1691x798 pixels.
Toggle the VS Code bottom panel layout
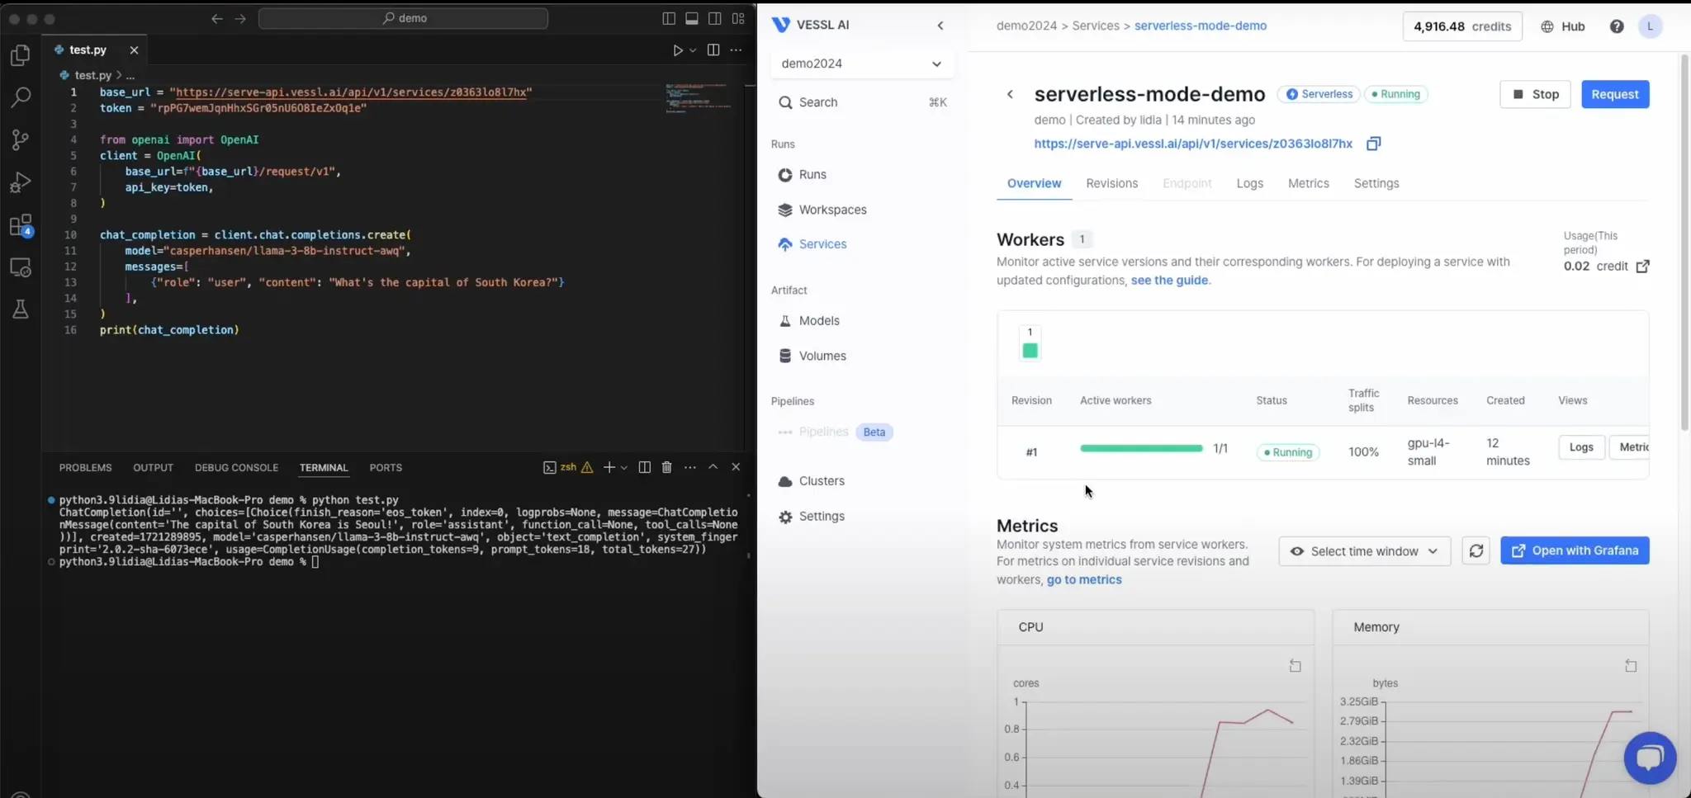692,18
